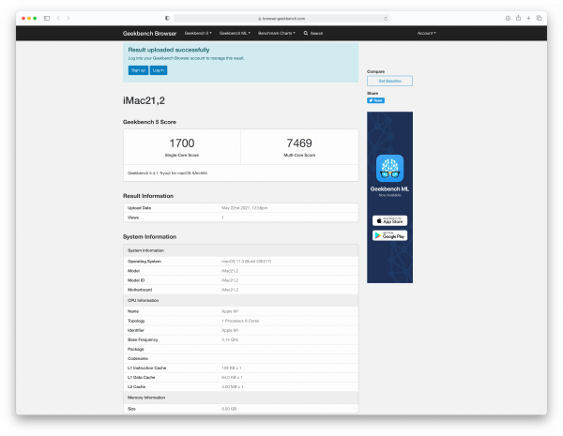Click the Model ID row value
Viewport: 563px width, 436px height.
pyautogui.click(x=230, y=280)
